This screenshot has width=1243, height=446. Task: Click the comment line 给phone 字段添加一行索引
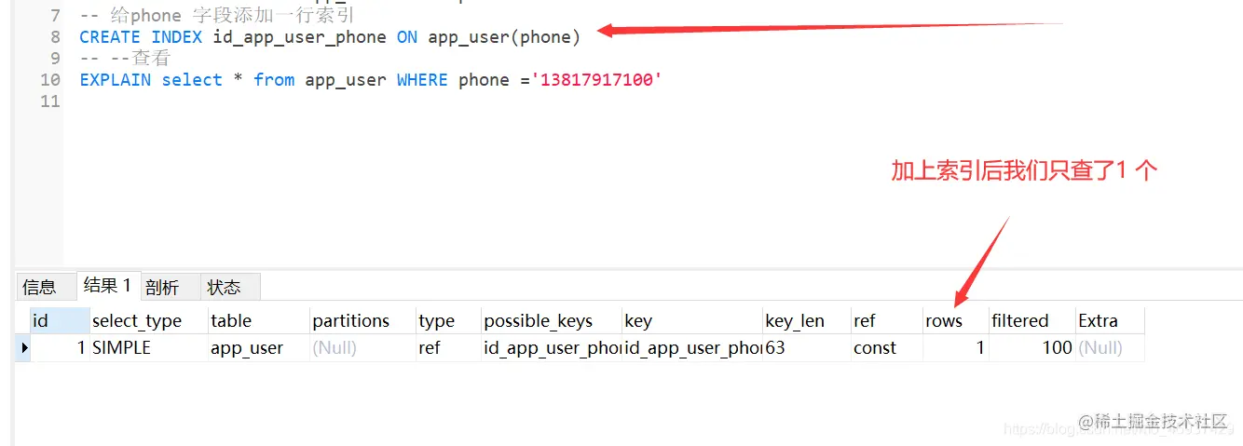(x=217, y=16)
